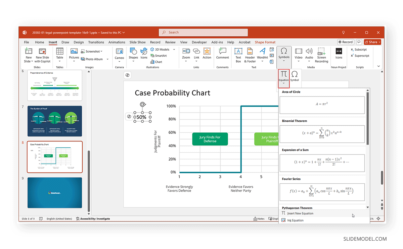
Task: Click the slide panel scrollbar
Action: [x=89, y=180]
